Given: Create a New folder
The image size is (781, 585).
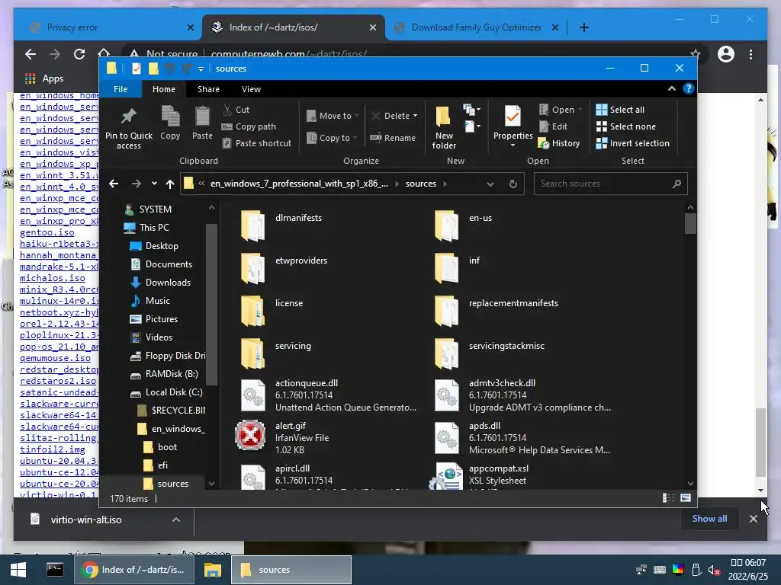Looking at the screenshot, I should (x=444, y=127).
